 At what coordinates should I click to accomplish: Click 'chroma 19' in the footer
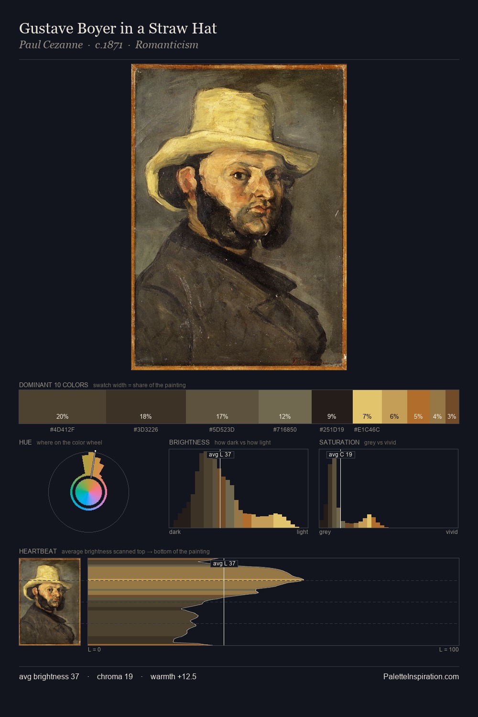(115, 676)
